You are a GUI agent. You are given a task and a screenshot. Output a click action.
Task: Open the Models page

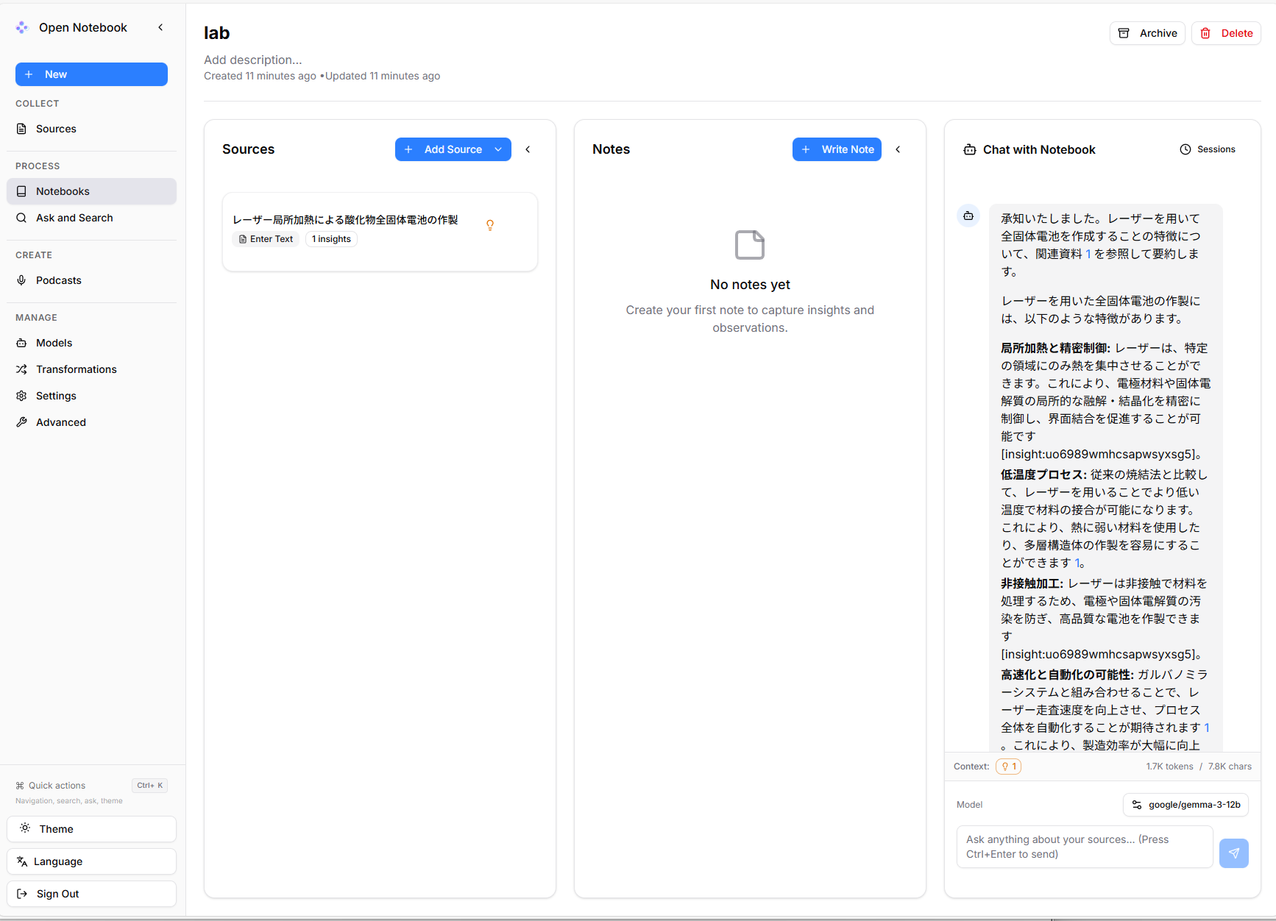click(x=54, y=343)
